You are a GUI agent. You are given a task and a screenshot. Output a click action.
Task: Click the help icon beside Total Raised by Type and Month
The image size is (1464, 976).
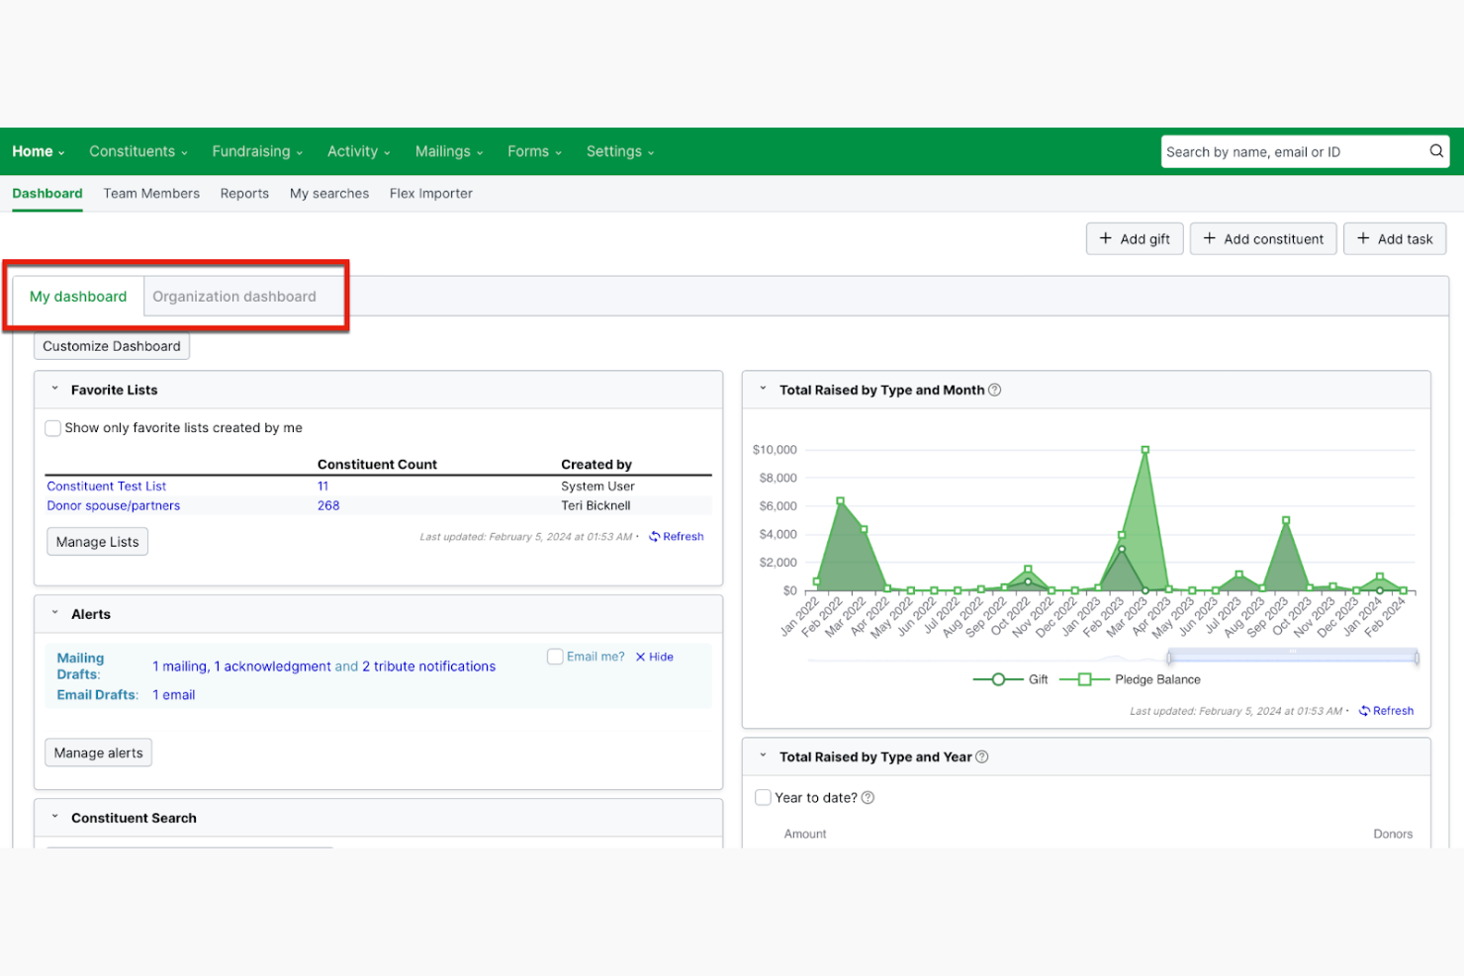995,390
